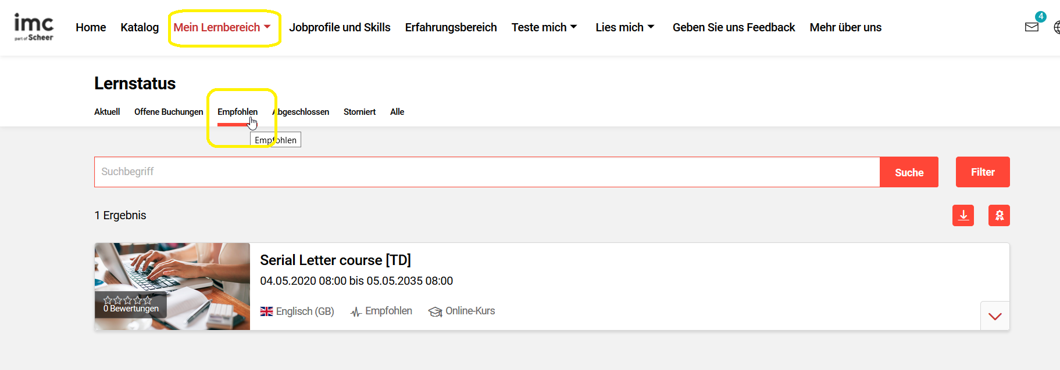Go to Katalog in navigation
The height and width of the screenshot is (370, 1060).
[140, 27]
